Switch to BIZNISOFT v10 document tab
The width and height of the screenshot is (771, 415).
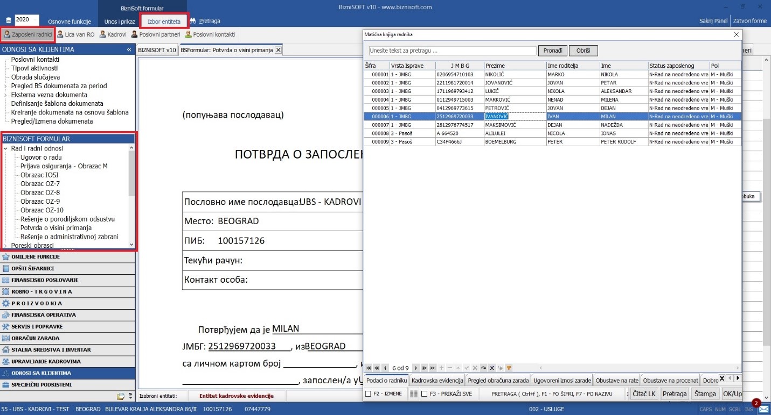(157, 50)
